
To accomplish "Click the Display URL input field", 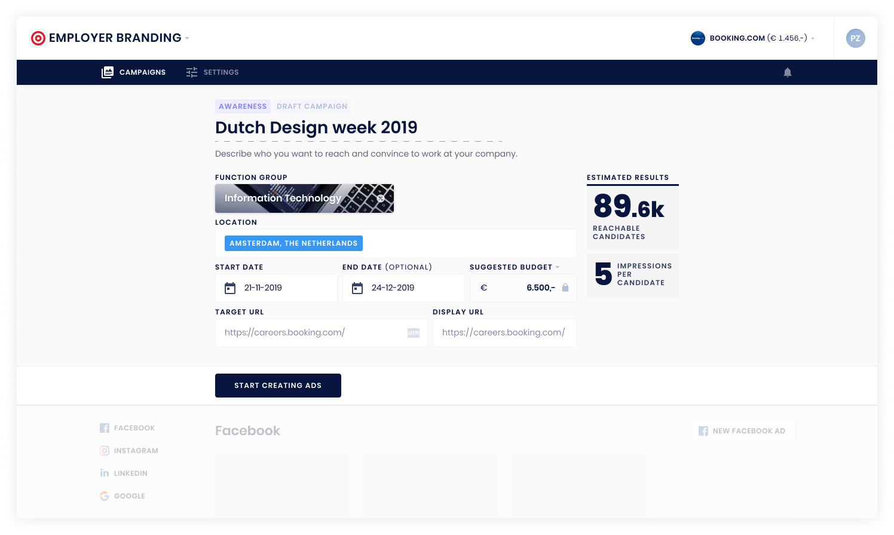I will coord(505,333).
